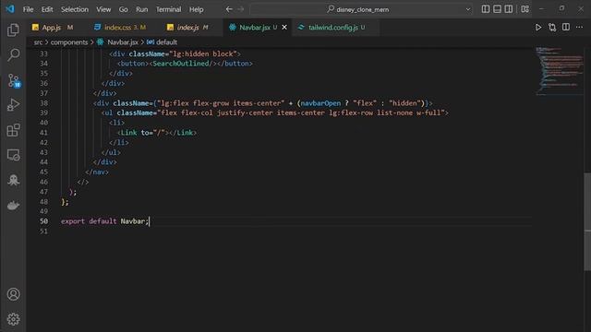Open the Accounts menu icon
This screenshot has width=591, height=332.
pos(13,294)
